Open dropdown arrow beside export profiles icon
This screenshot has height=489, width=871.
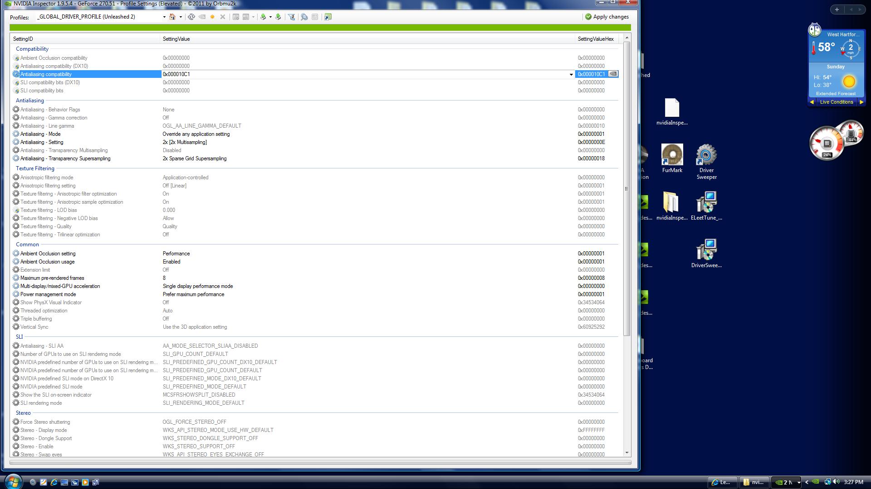(270, 17)
